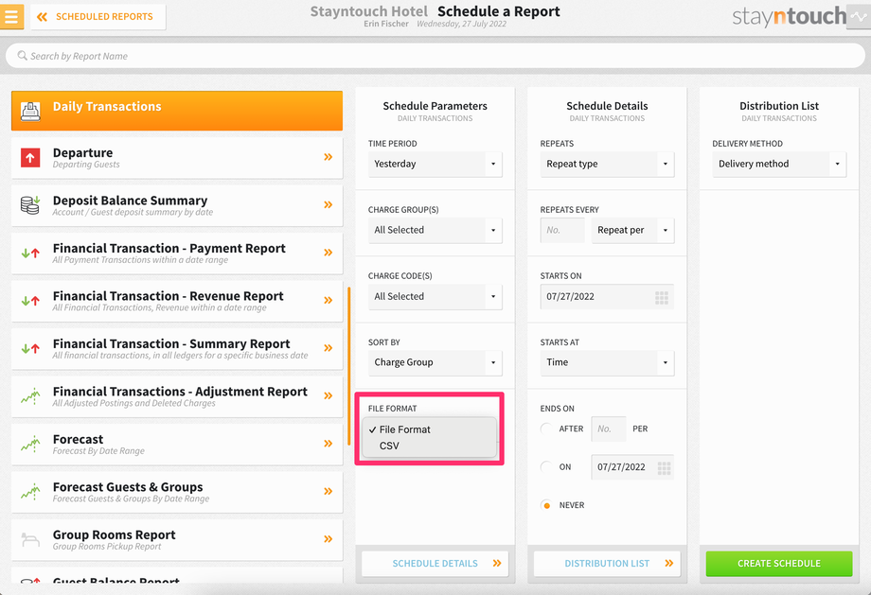This screenshot has width=871, height=595.
Task: Click the Daily Transactions report icon
Action: [x=30, y=111]
